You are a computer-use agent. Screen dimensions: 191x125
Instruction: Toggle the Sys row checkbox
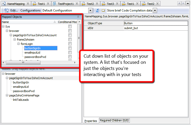coord(70,27)
